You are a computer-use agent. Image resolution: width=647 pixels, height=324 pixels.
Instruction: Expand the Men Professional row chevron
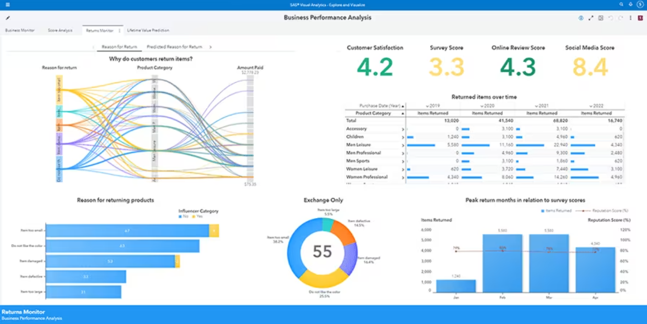coord(403,153)
